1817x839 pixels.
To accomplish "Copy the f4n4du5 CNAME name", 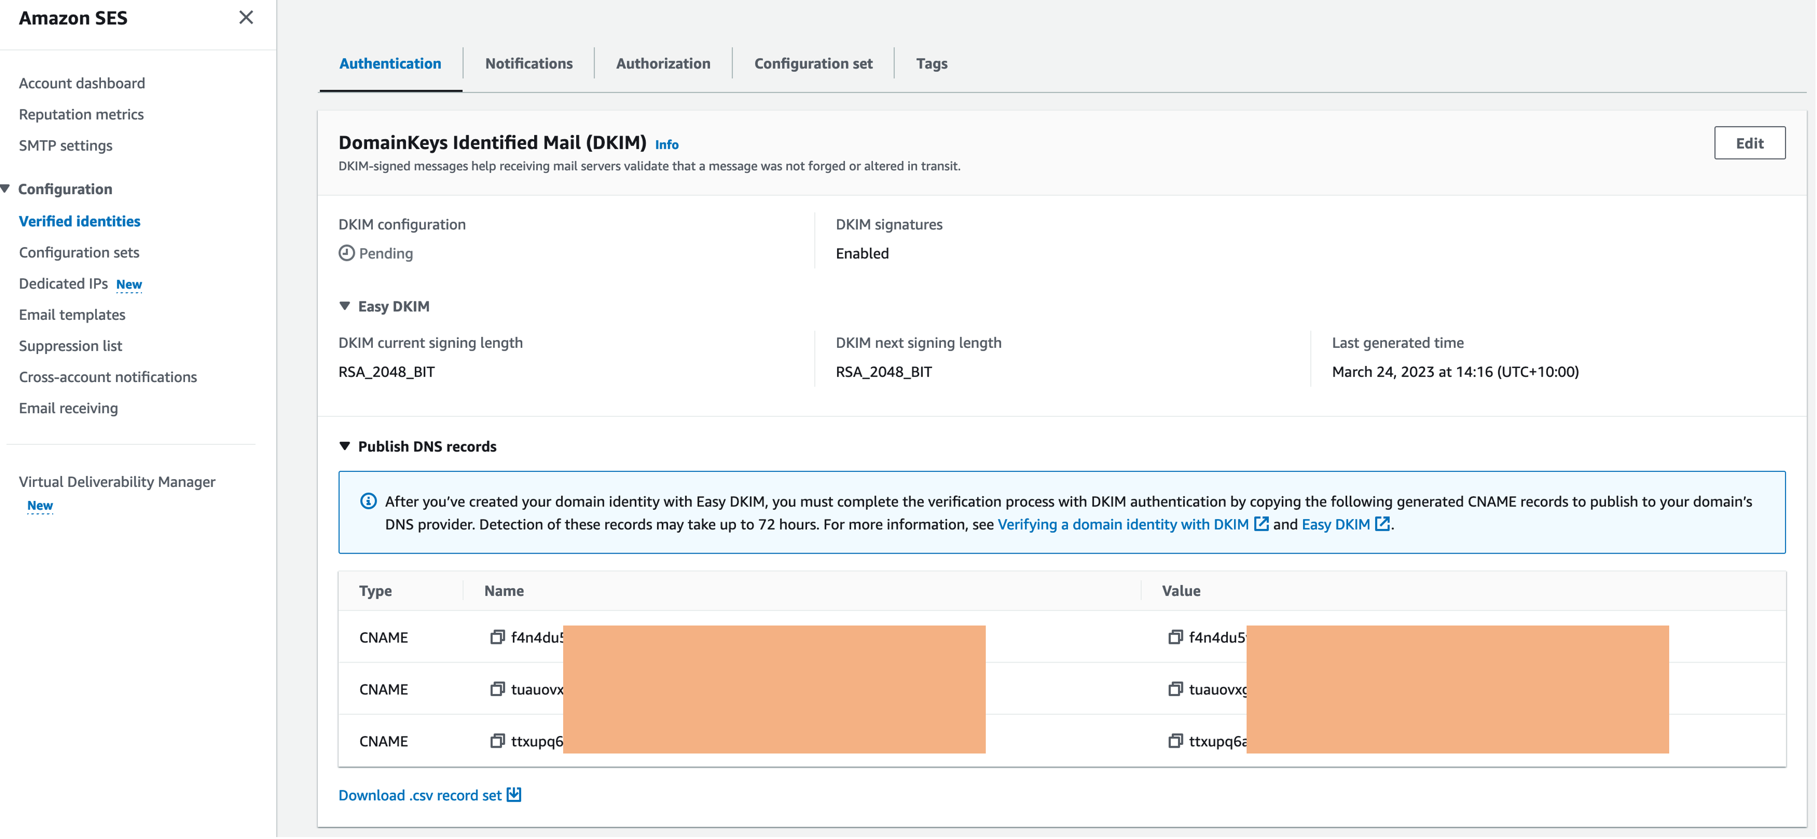I will [x=497, y=638].
